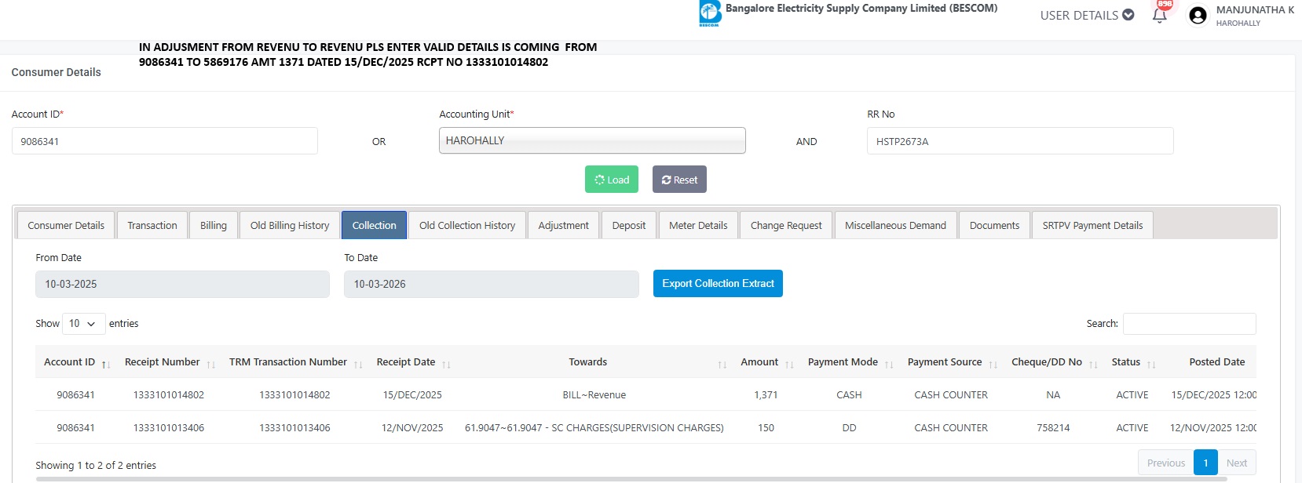Sort by Cheque/DD No column arrows
Viewport: 1302px width, 483px height.
click(1093, 364)
